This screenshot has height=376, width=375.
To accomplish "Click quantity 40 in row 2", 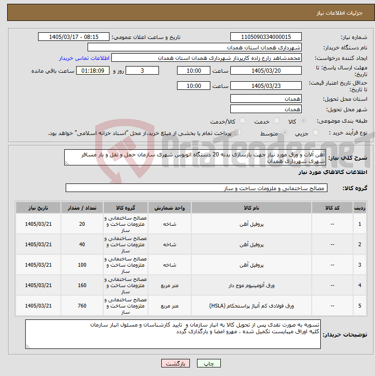I will 82,244.
